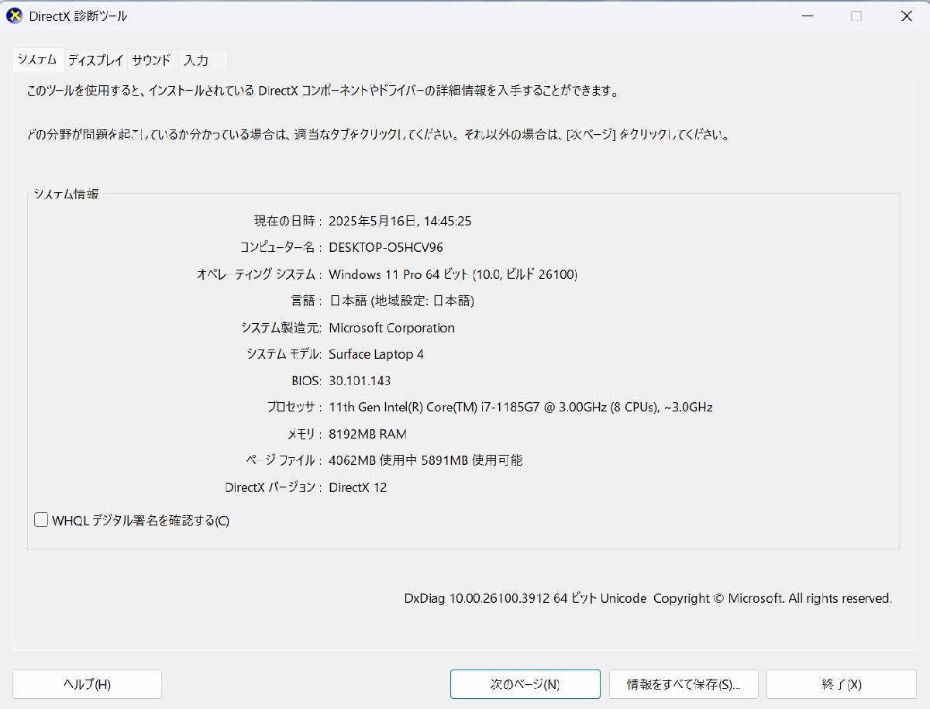This screenshot has height=709, width=930.
Task: Click the 現在の日時 label
Action: [x=288, y=221]
